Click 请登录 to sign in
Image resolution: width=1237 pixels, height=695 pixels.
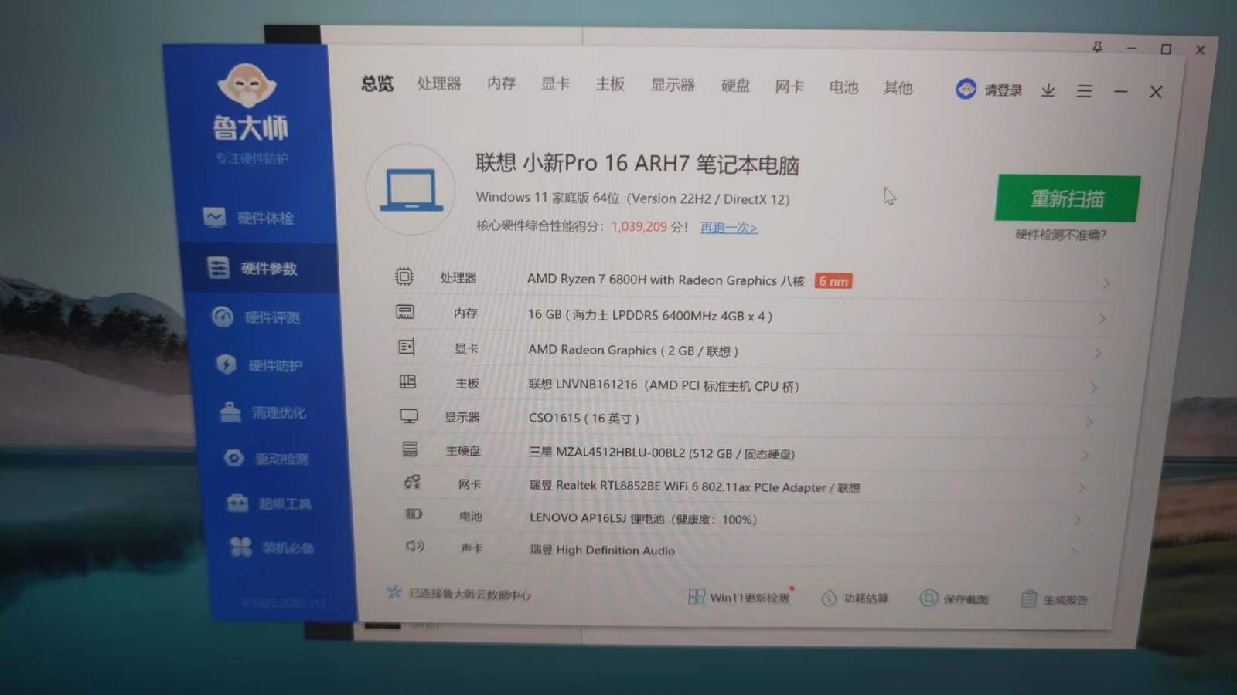1003,90
